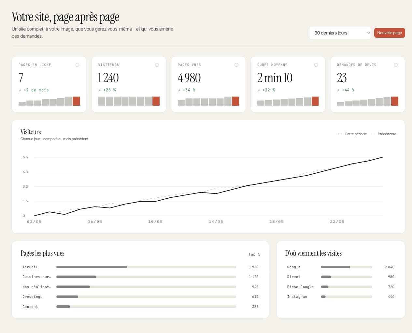Select the Dressings page row
412x333 pixels.
pyautogui.click(x=140, y=297)
